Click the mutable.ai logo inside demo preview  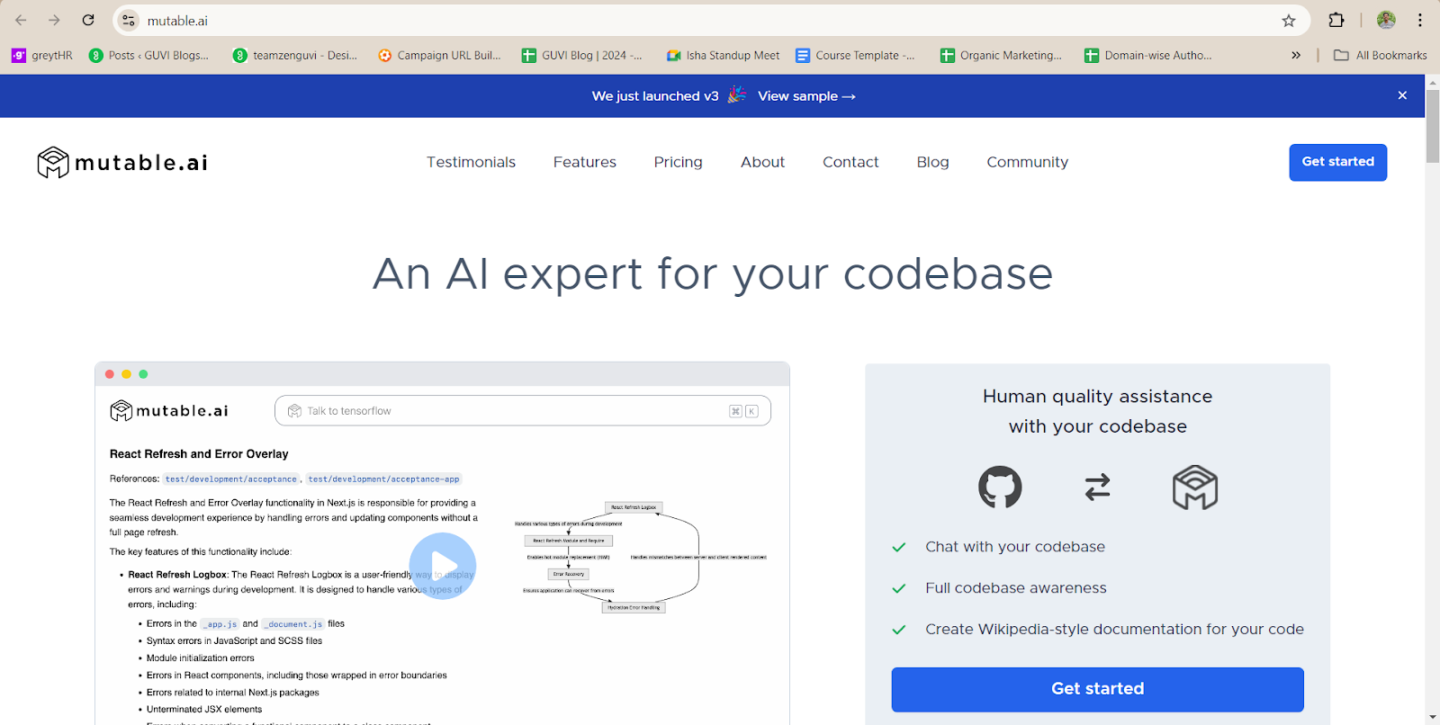[x=169, y=411]
